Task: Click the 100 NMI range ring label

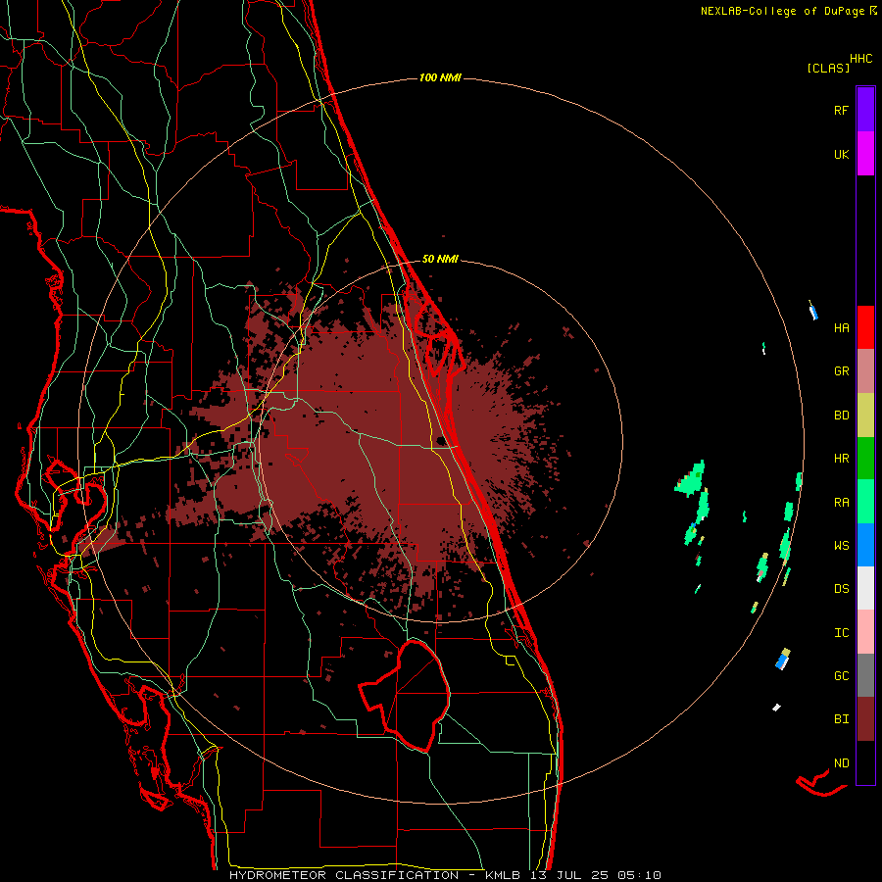Action: pos(440,77)
